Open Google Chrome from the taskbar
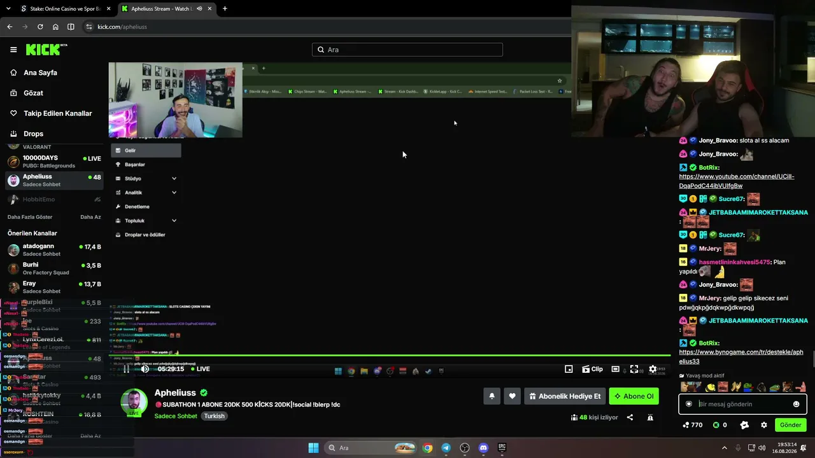This screenshot has width=815, height=458. [x=427, y=448]
